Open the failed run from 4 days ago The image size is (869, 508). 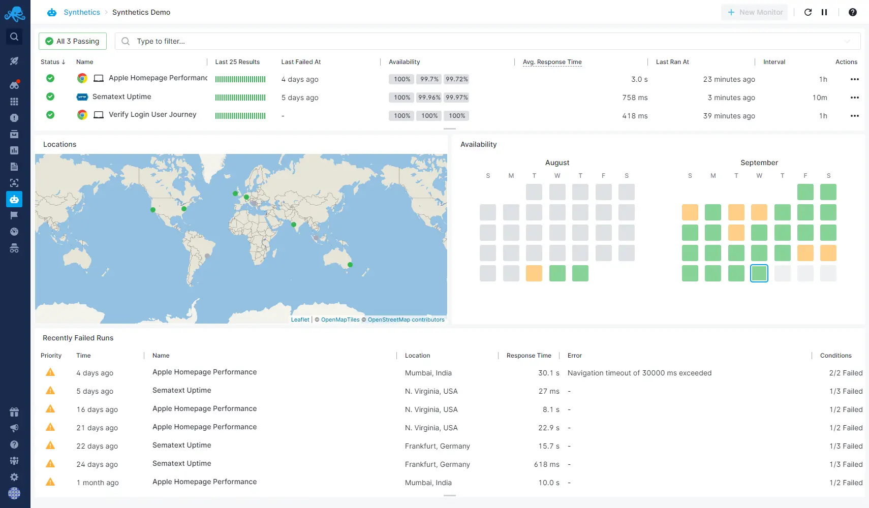pos(450,372)
